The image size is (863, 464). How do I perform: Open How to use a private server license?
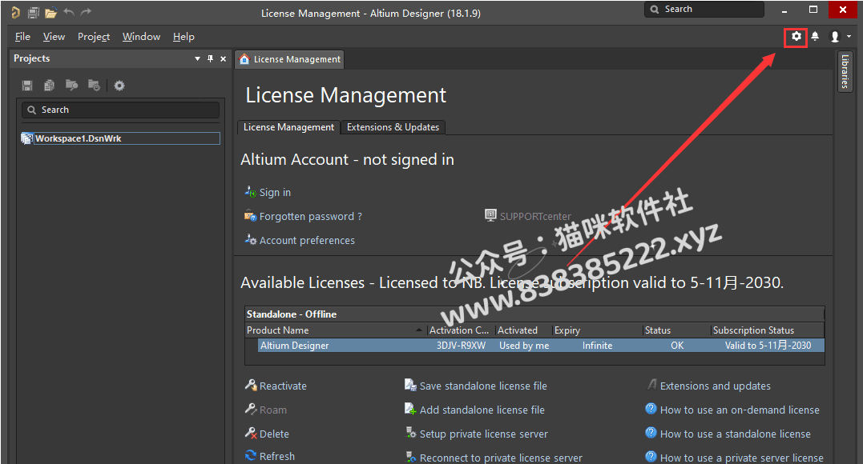[x=741, y=458]
